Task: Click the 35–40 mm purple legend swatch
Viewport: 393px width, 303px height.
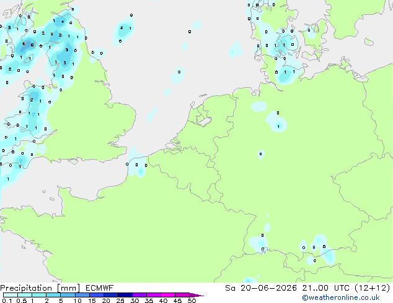Action: (x=153, y=295)
